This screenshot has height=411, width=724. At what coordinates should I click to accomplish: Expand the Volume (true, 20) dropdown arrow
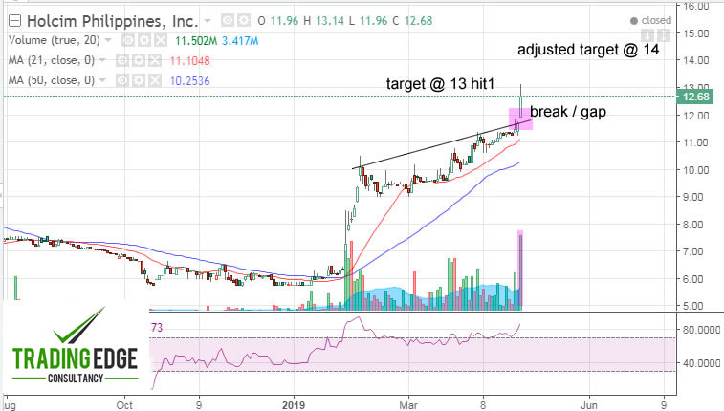pyautogui.click(x=108, y=40)
